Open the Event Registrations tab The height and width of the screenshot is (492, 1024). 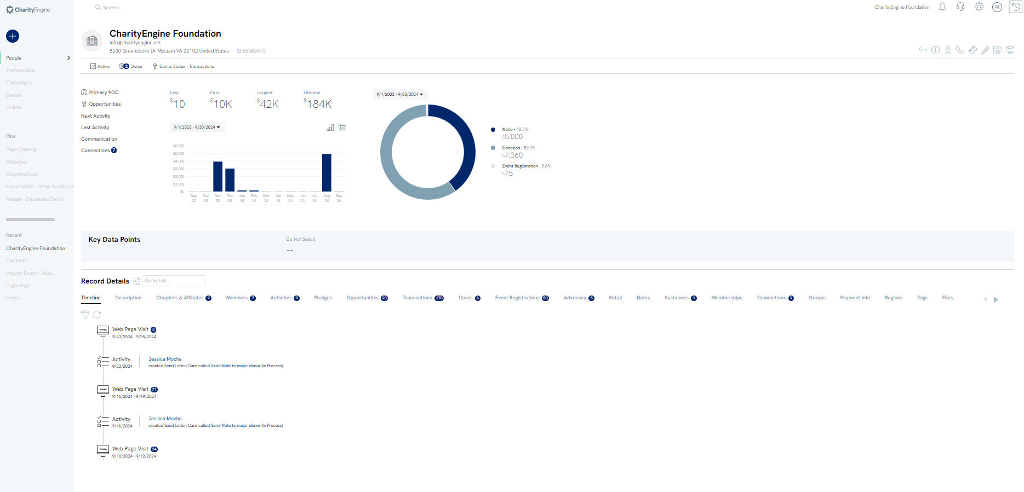coord(522,298)
